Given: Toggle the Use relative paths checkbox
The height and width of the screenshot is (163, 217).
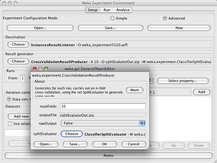Looking at the screenshot, I should coord(10,124).
